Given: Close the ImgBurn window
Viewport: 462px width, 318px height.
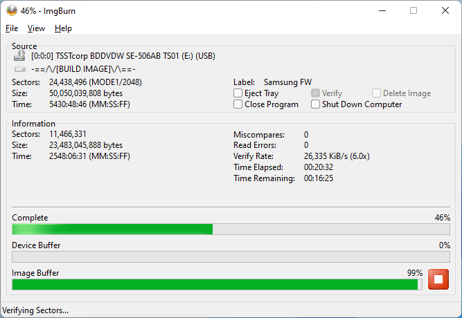Looking at the screenshot, I should click(445, 10).
